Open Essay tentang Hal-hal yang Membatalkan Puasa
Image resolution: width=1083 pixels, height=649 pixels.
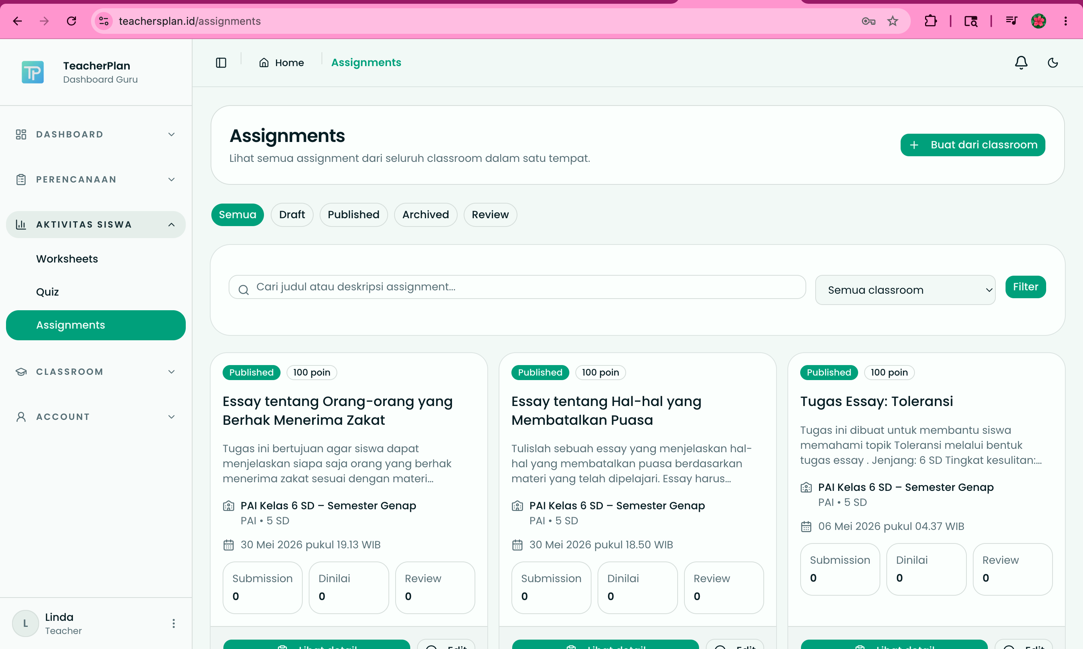(x=606, y=411)
